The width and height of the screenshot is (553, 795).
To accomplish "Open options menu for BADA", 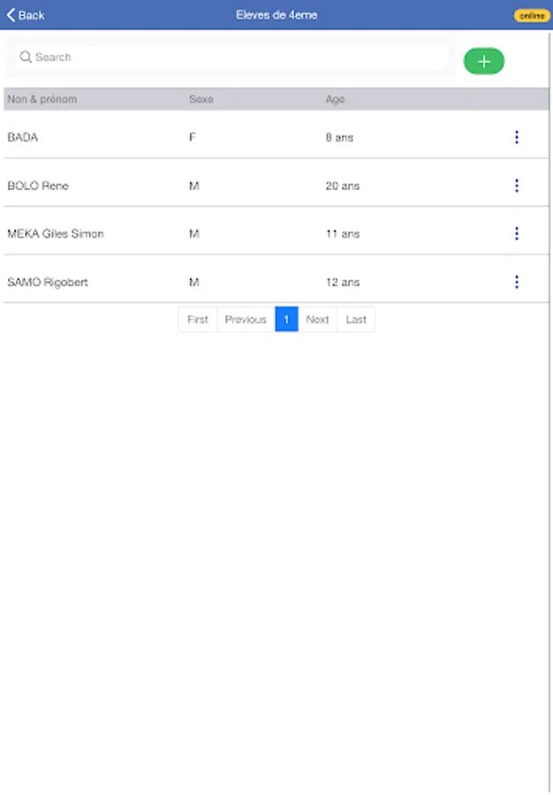I will [517, 137].
